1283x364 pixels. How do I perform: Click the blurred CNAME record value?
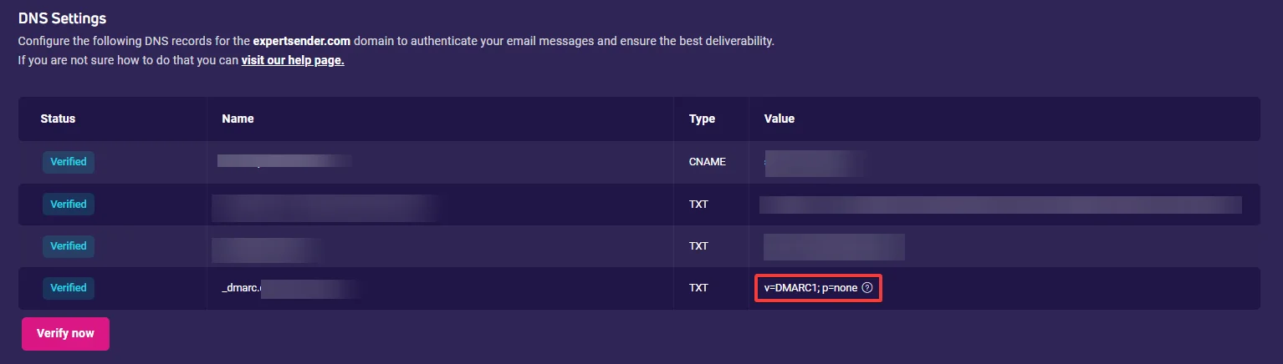pyautogui.click(x=814, y=163)
